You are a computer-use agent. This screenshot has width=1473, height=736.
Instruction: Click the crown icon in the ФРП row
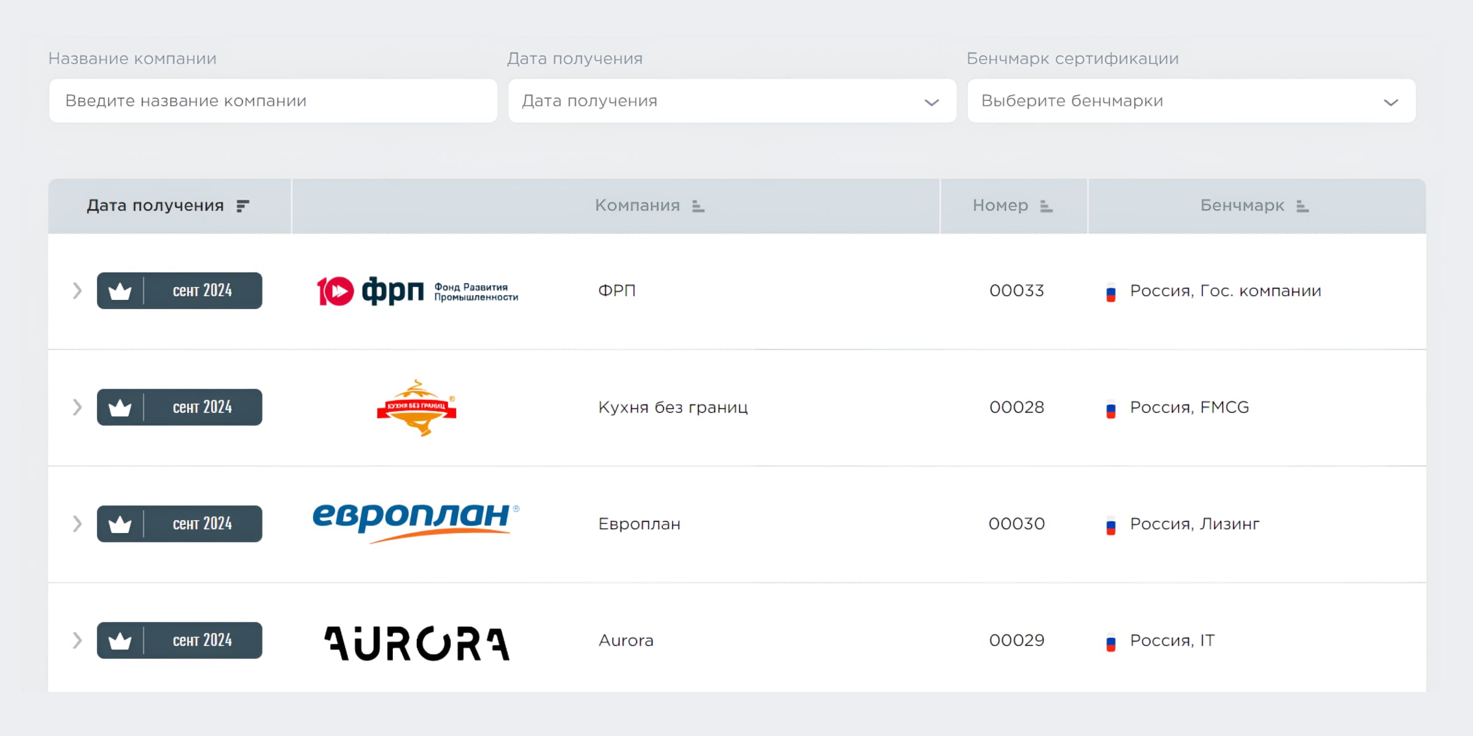point(120,291)
